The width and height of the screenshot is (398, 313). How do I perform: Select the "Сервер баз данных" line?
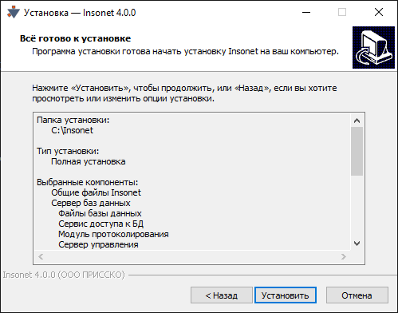91,203
